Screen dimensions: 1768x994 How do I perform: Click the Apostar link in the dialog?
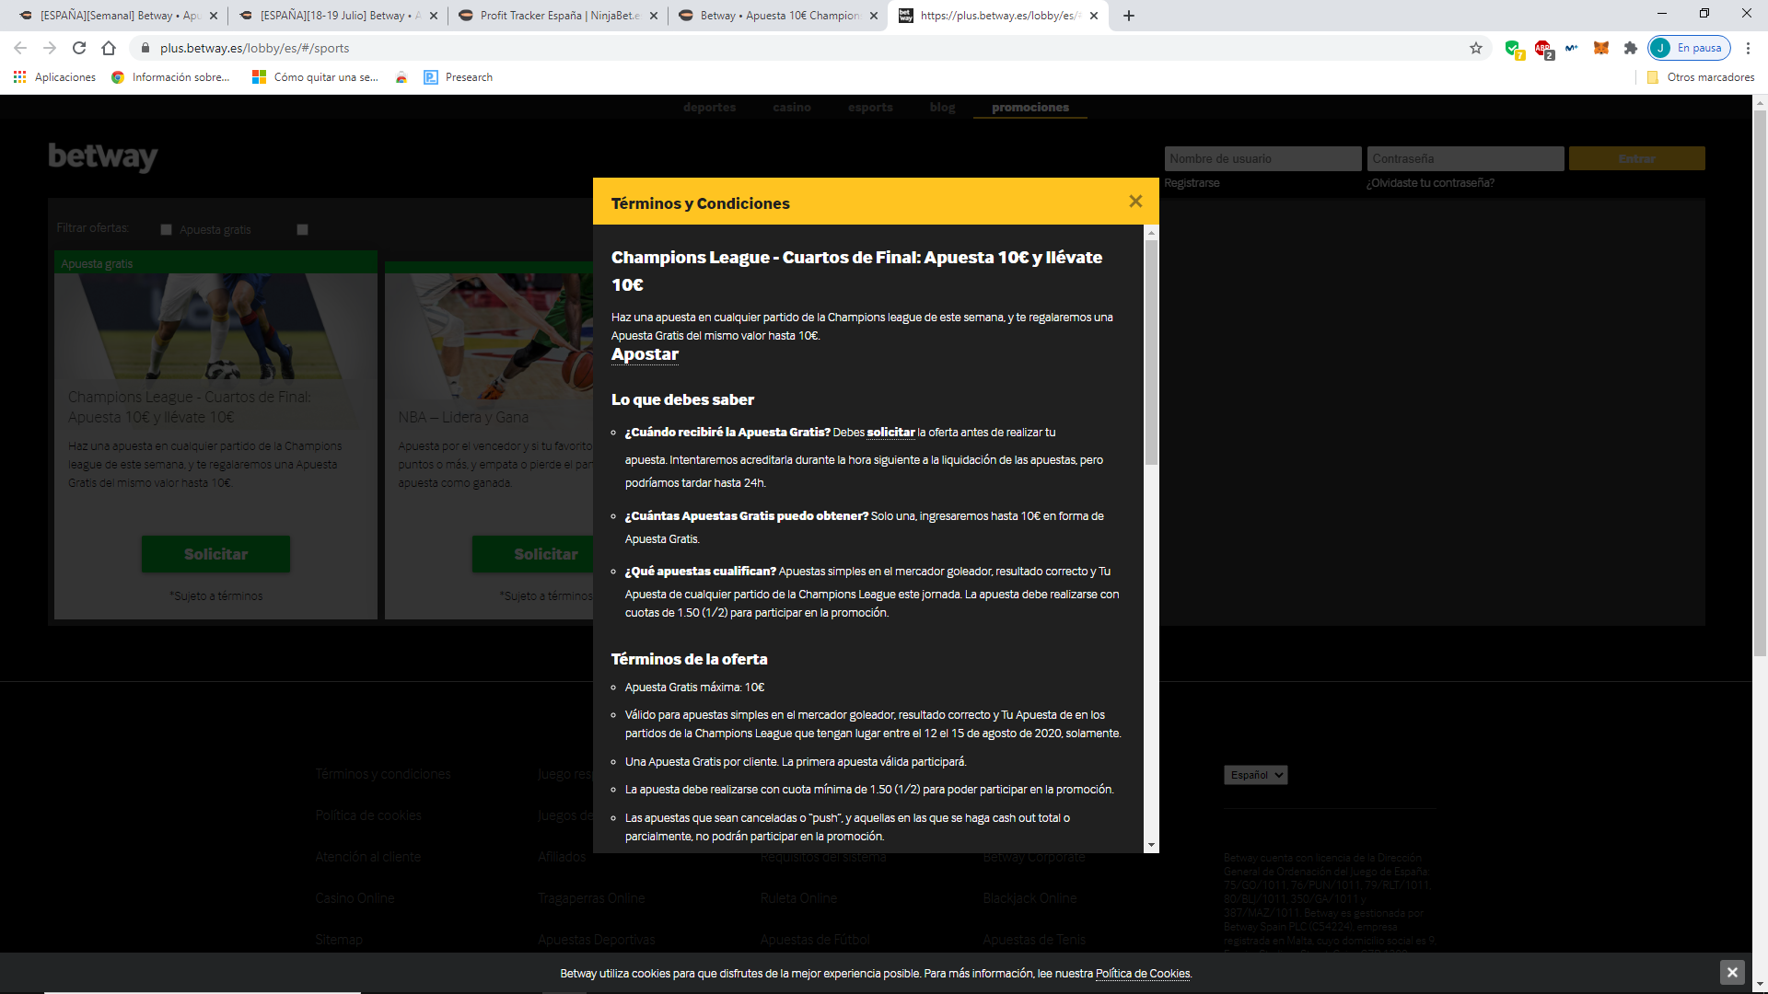[645, 354]
